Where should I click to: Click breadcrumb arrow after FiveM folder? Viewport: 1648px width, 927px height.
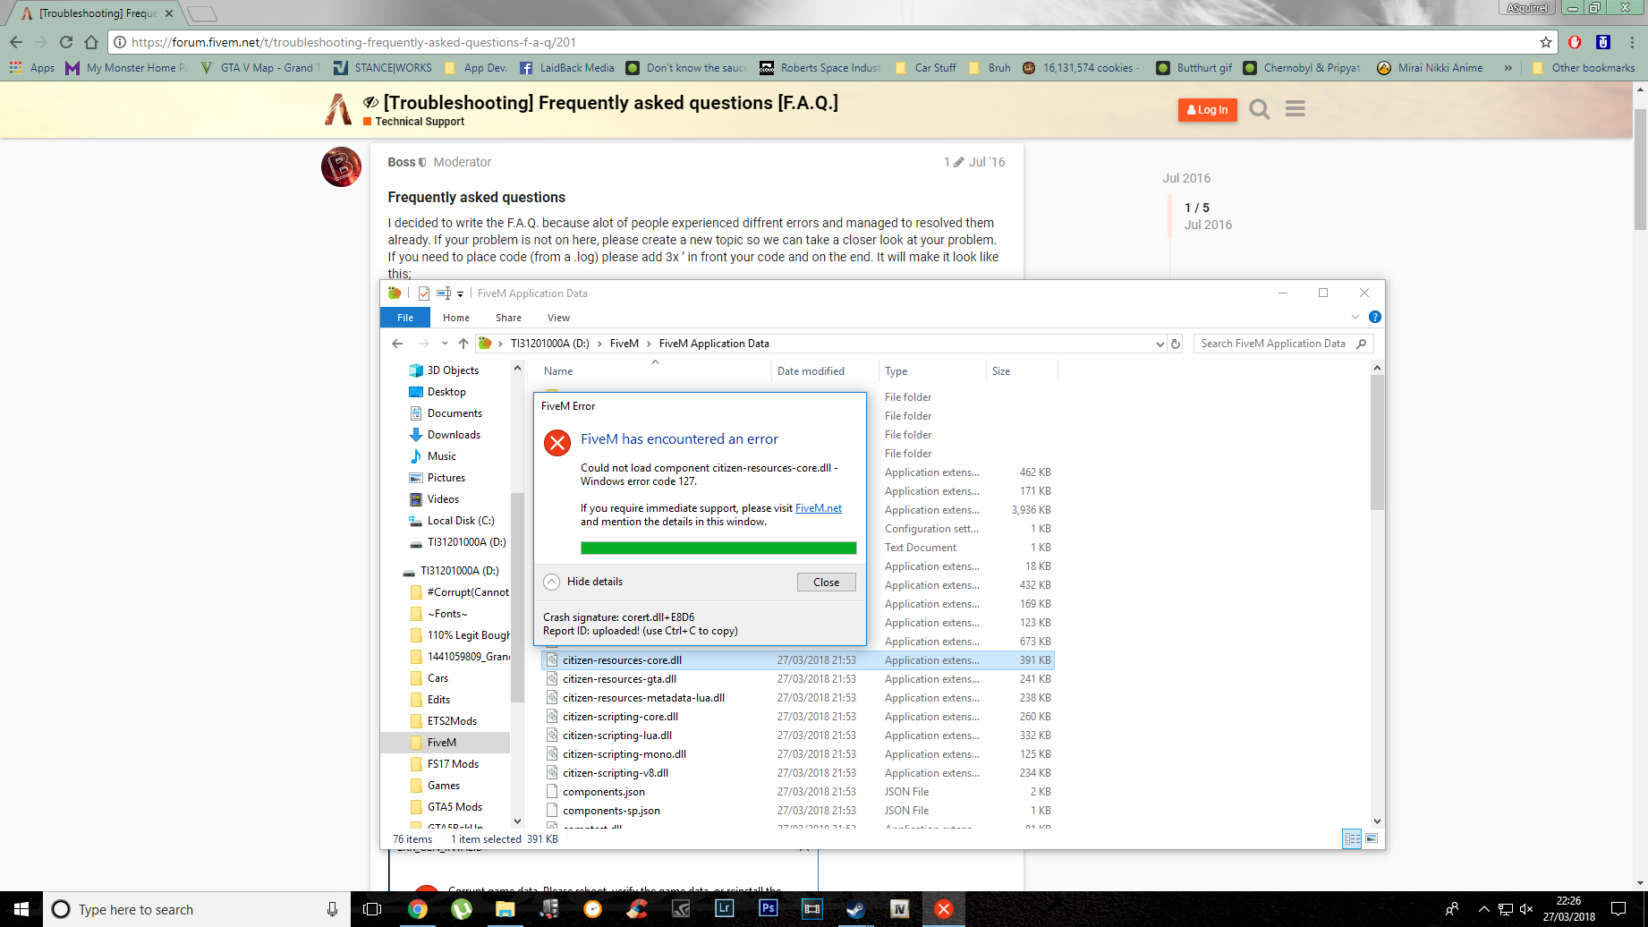[650, 344]
